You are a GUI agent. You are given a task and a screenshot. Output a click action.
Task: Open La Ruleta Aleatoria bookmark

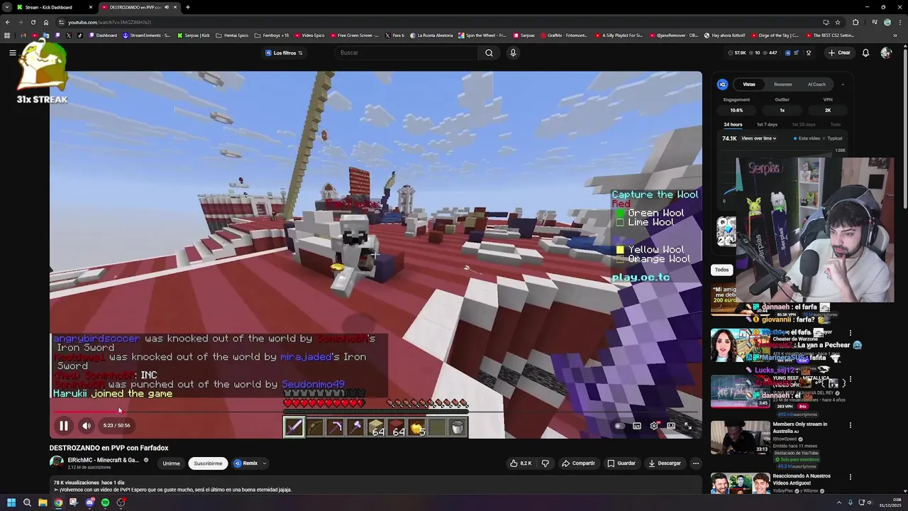pos(431,35)
